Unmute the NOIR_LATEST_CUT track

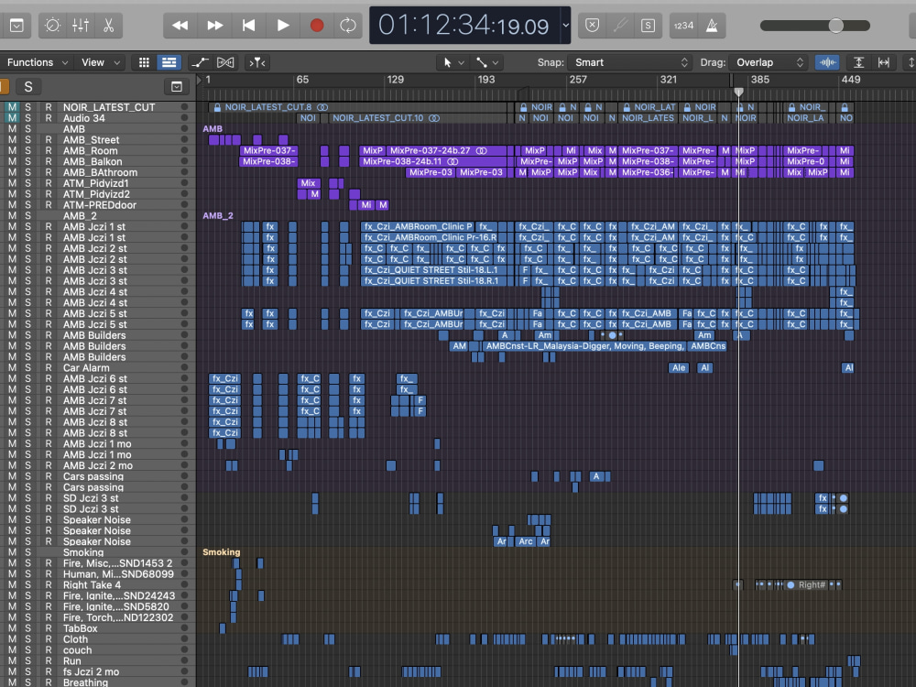[12, 107]
